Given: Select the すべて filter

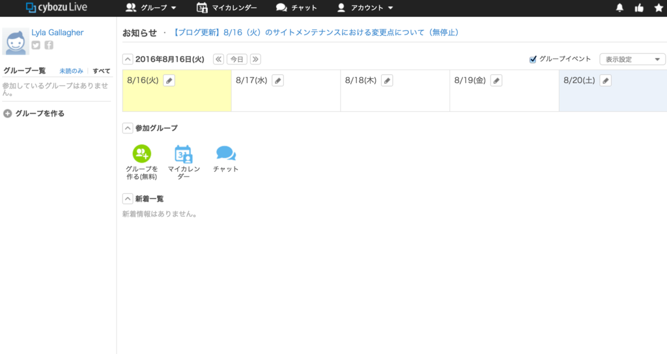Looking at the screenshot, I should (x=101, y=71).
